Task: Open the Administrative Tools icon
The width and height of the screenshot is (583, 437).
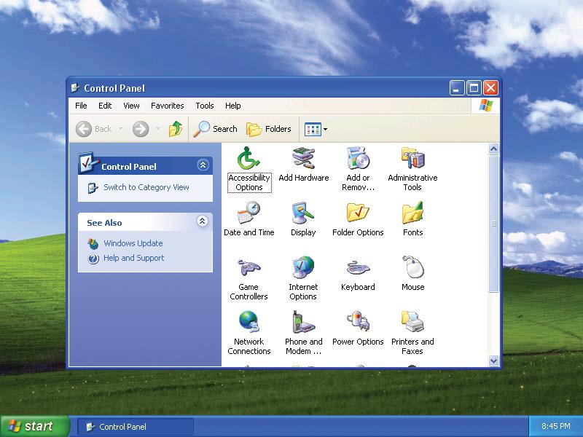Action: [x=412, y=159]
